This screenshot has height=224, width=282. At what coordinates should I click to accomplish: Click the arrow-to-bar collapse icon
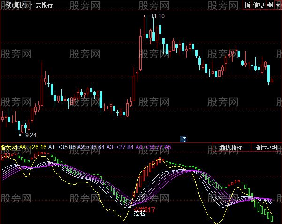[x=270, y=5]
